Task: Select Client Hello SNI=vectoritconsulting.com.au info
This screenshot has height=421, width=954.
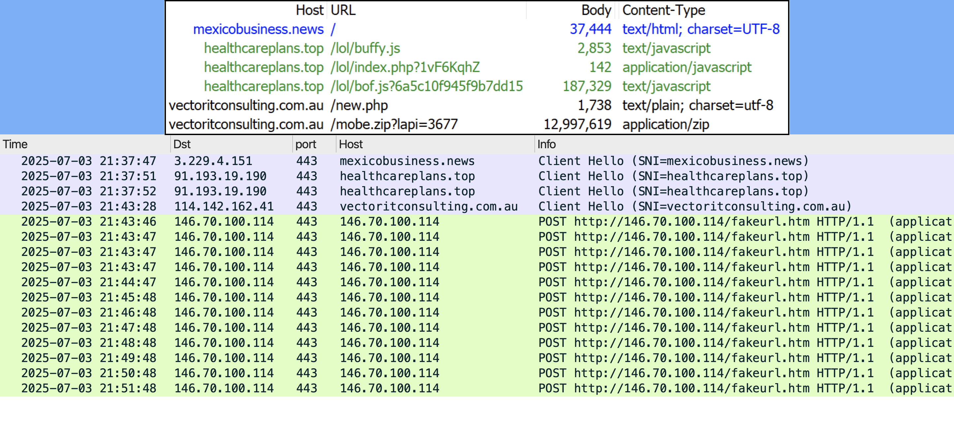Action: click(695, 207)
